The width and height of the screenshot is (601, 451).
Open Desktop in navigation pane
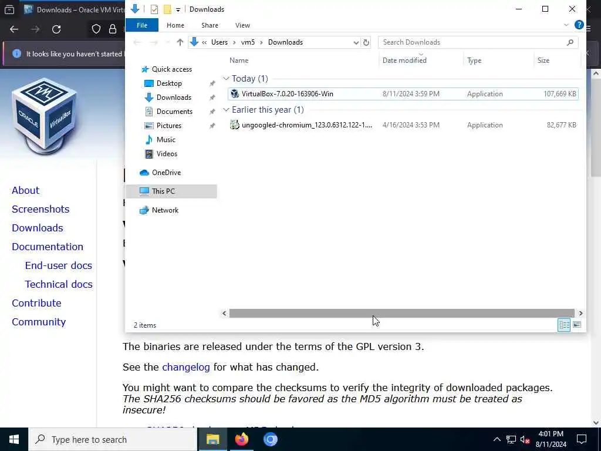169,83
